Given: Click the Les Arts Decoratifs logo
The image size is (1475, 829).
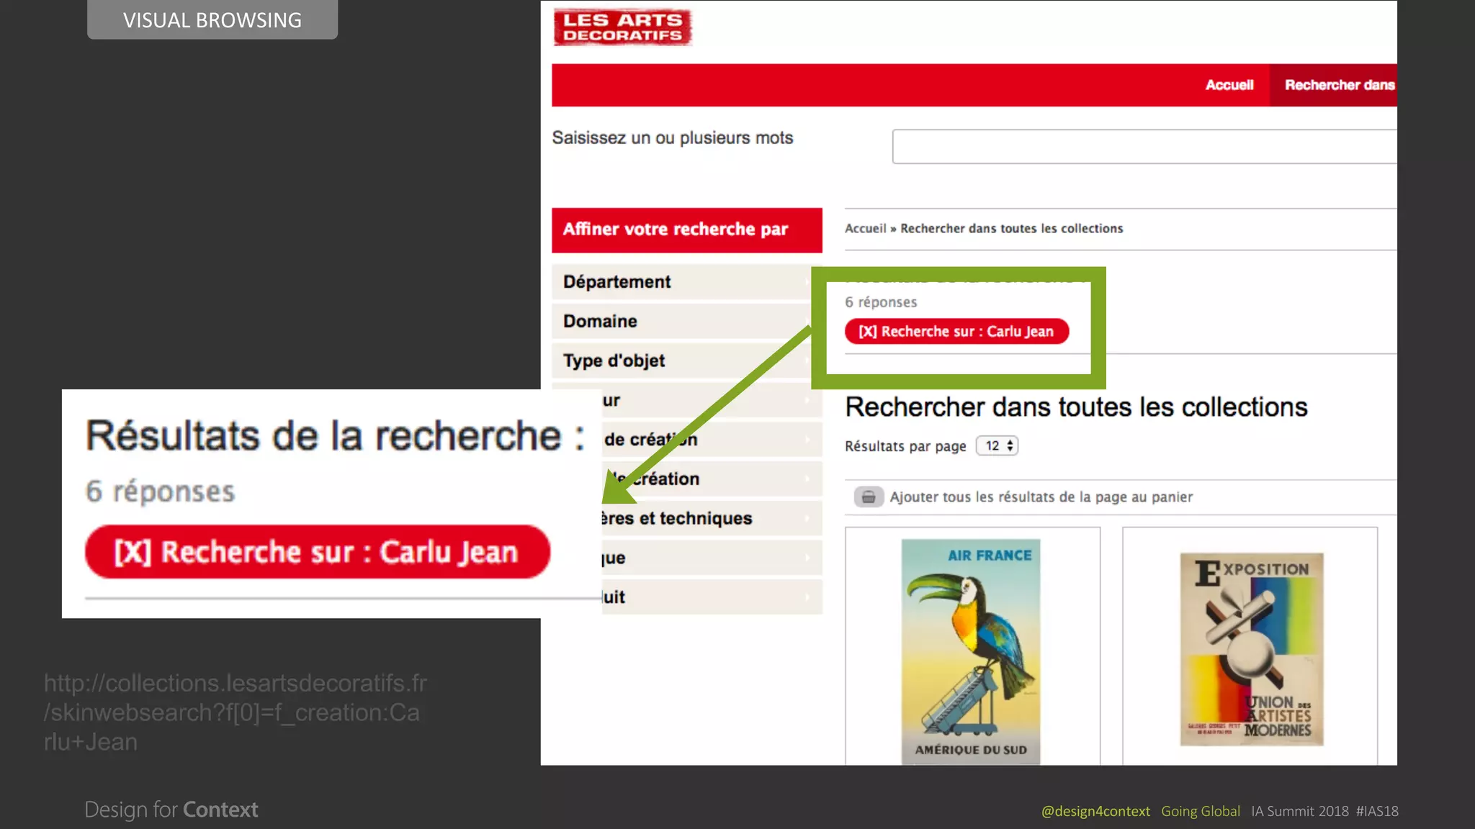Looking at the screenshot, I should [x=622, y=27].
